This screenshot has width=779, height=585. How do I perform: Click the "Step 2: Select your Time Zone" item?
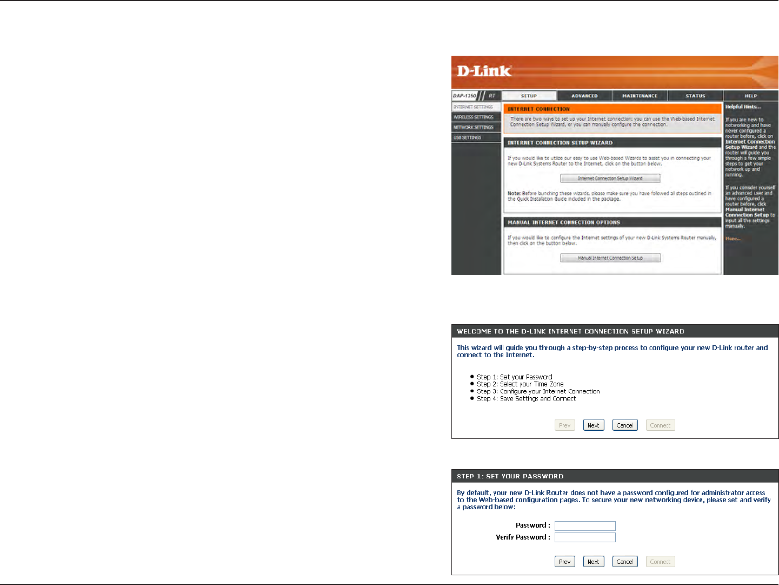(x=520, y=384)
